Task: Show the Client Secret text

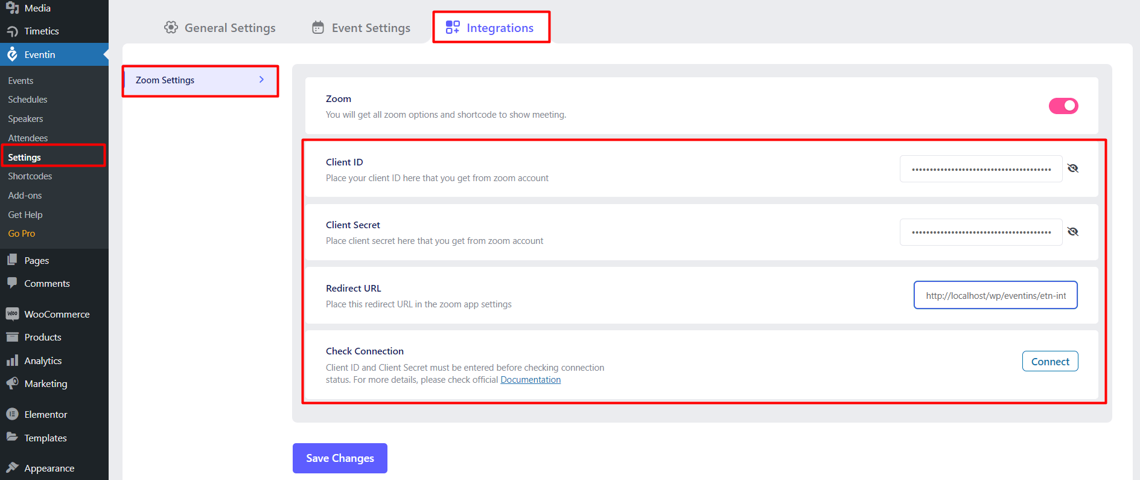Action: (1073, 231)
